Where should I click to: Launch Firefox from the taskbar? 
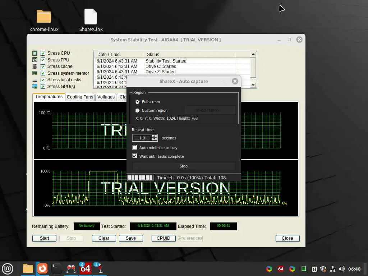coord(42,268)
